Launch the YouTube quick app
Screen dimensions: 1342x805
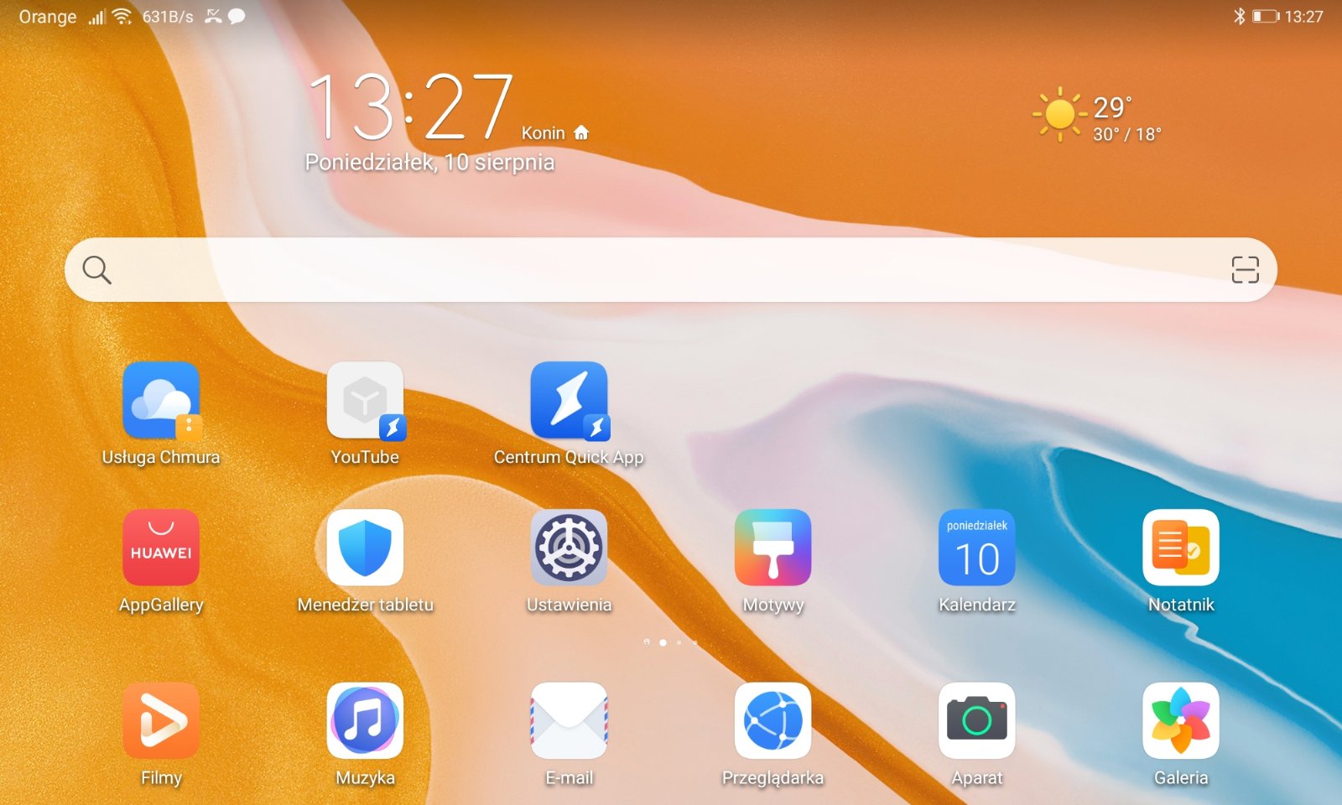click(x=365, y=401)
